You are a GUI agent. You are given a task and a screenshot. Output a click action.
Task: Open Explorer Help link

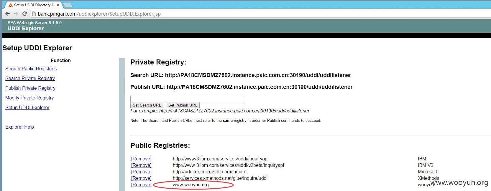coord(19,127)
